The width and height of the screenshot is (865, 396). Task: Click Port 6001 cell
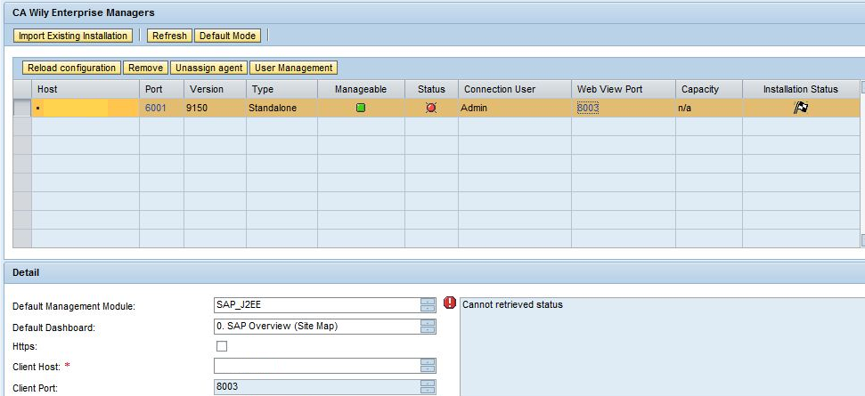pos(161,108)
